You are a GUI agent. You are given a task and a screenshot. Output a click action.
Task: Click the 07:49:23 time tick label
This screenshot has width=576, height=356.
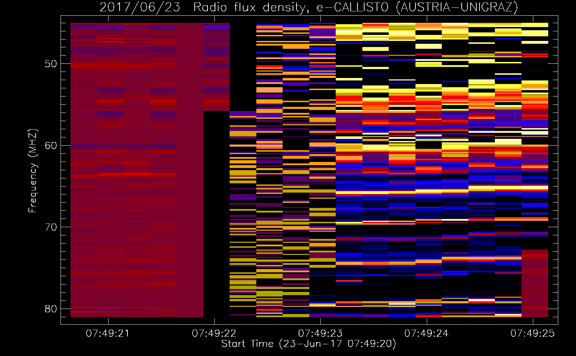coord(320,333)
